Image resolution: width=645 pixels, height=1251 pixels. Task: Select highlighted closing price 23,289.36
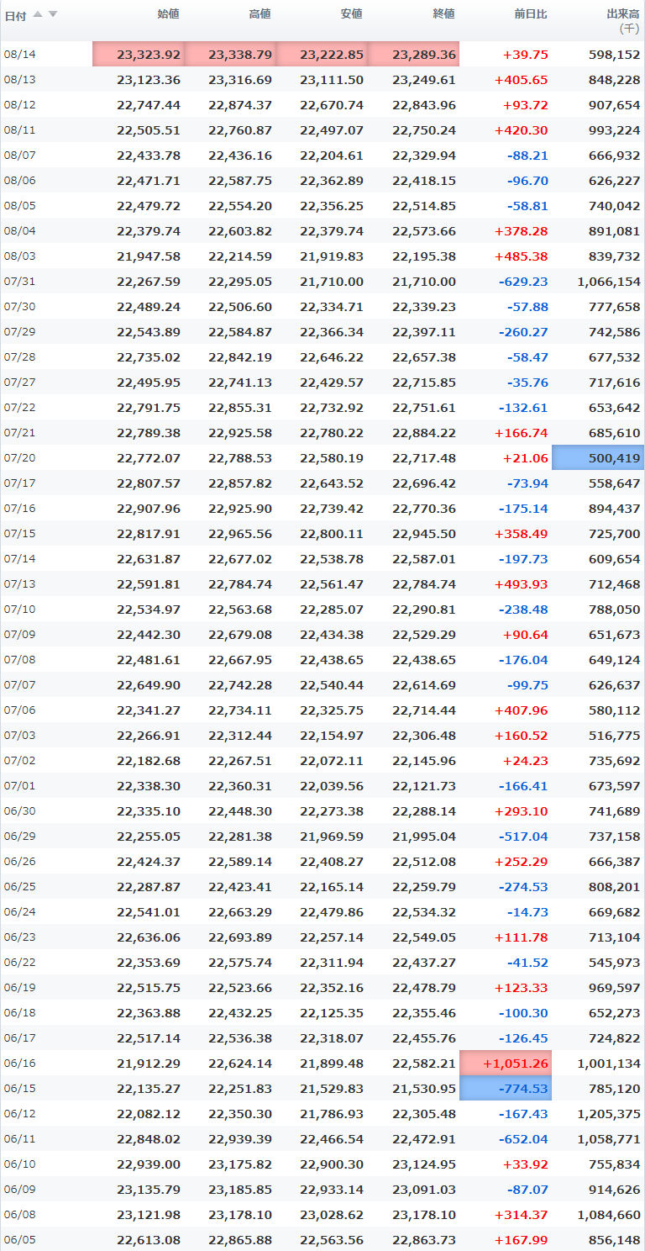413,54
